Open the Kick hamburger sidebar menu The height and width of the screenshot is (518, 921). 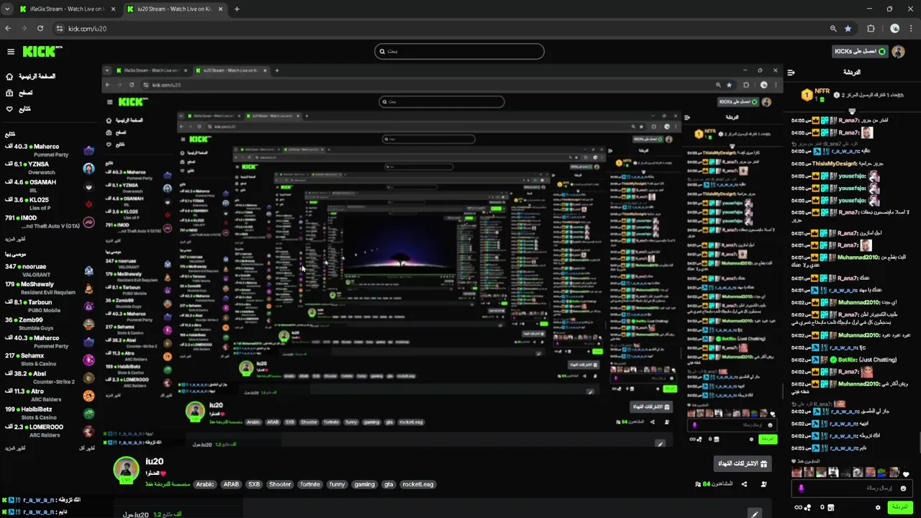[11, 52]
